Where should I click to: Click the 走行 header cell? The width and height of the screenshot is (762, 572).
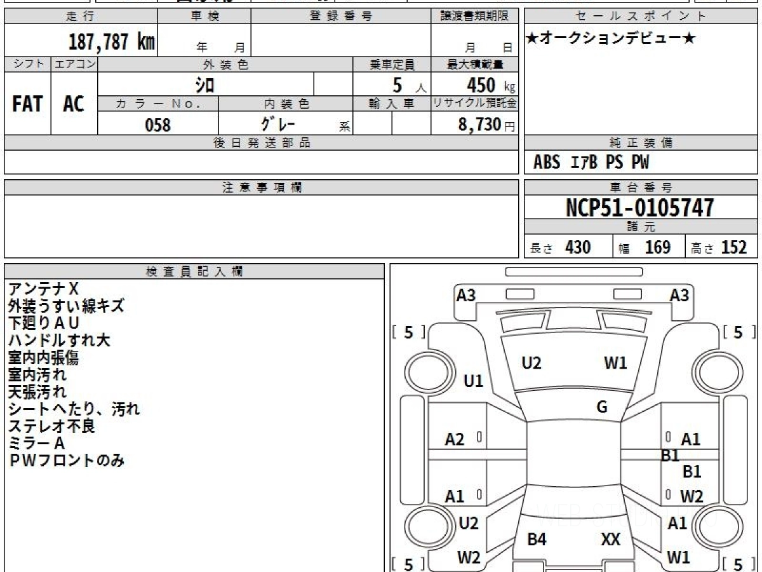click(81, 17)
